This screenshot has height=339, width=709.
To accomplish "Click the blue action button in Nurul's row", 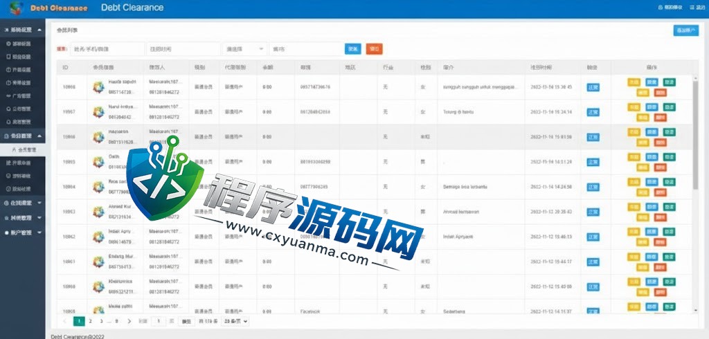I will coord(652,107).
